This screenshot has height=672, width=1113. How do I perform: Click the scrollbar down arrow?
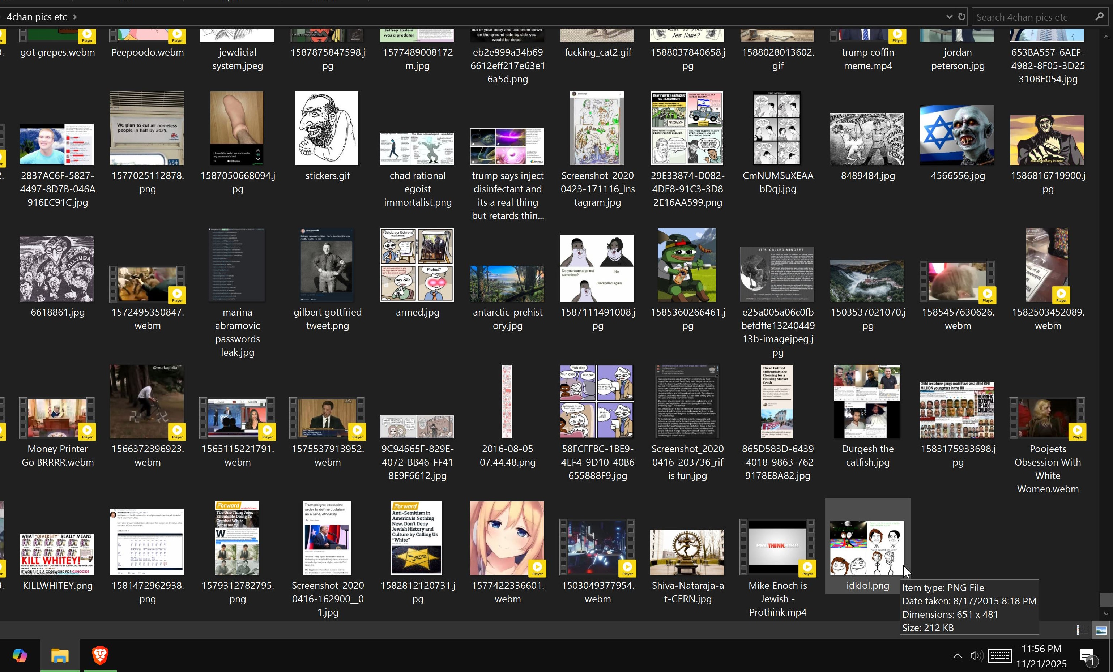[1106, 614]
